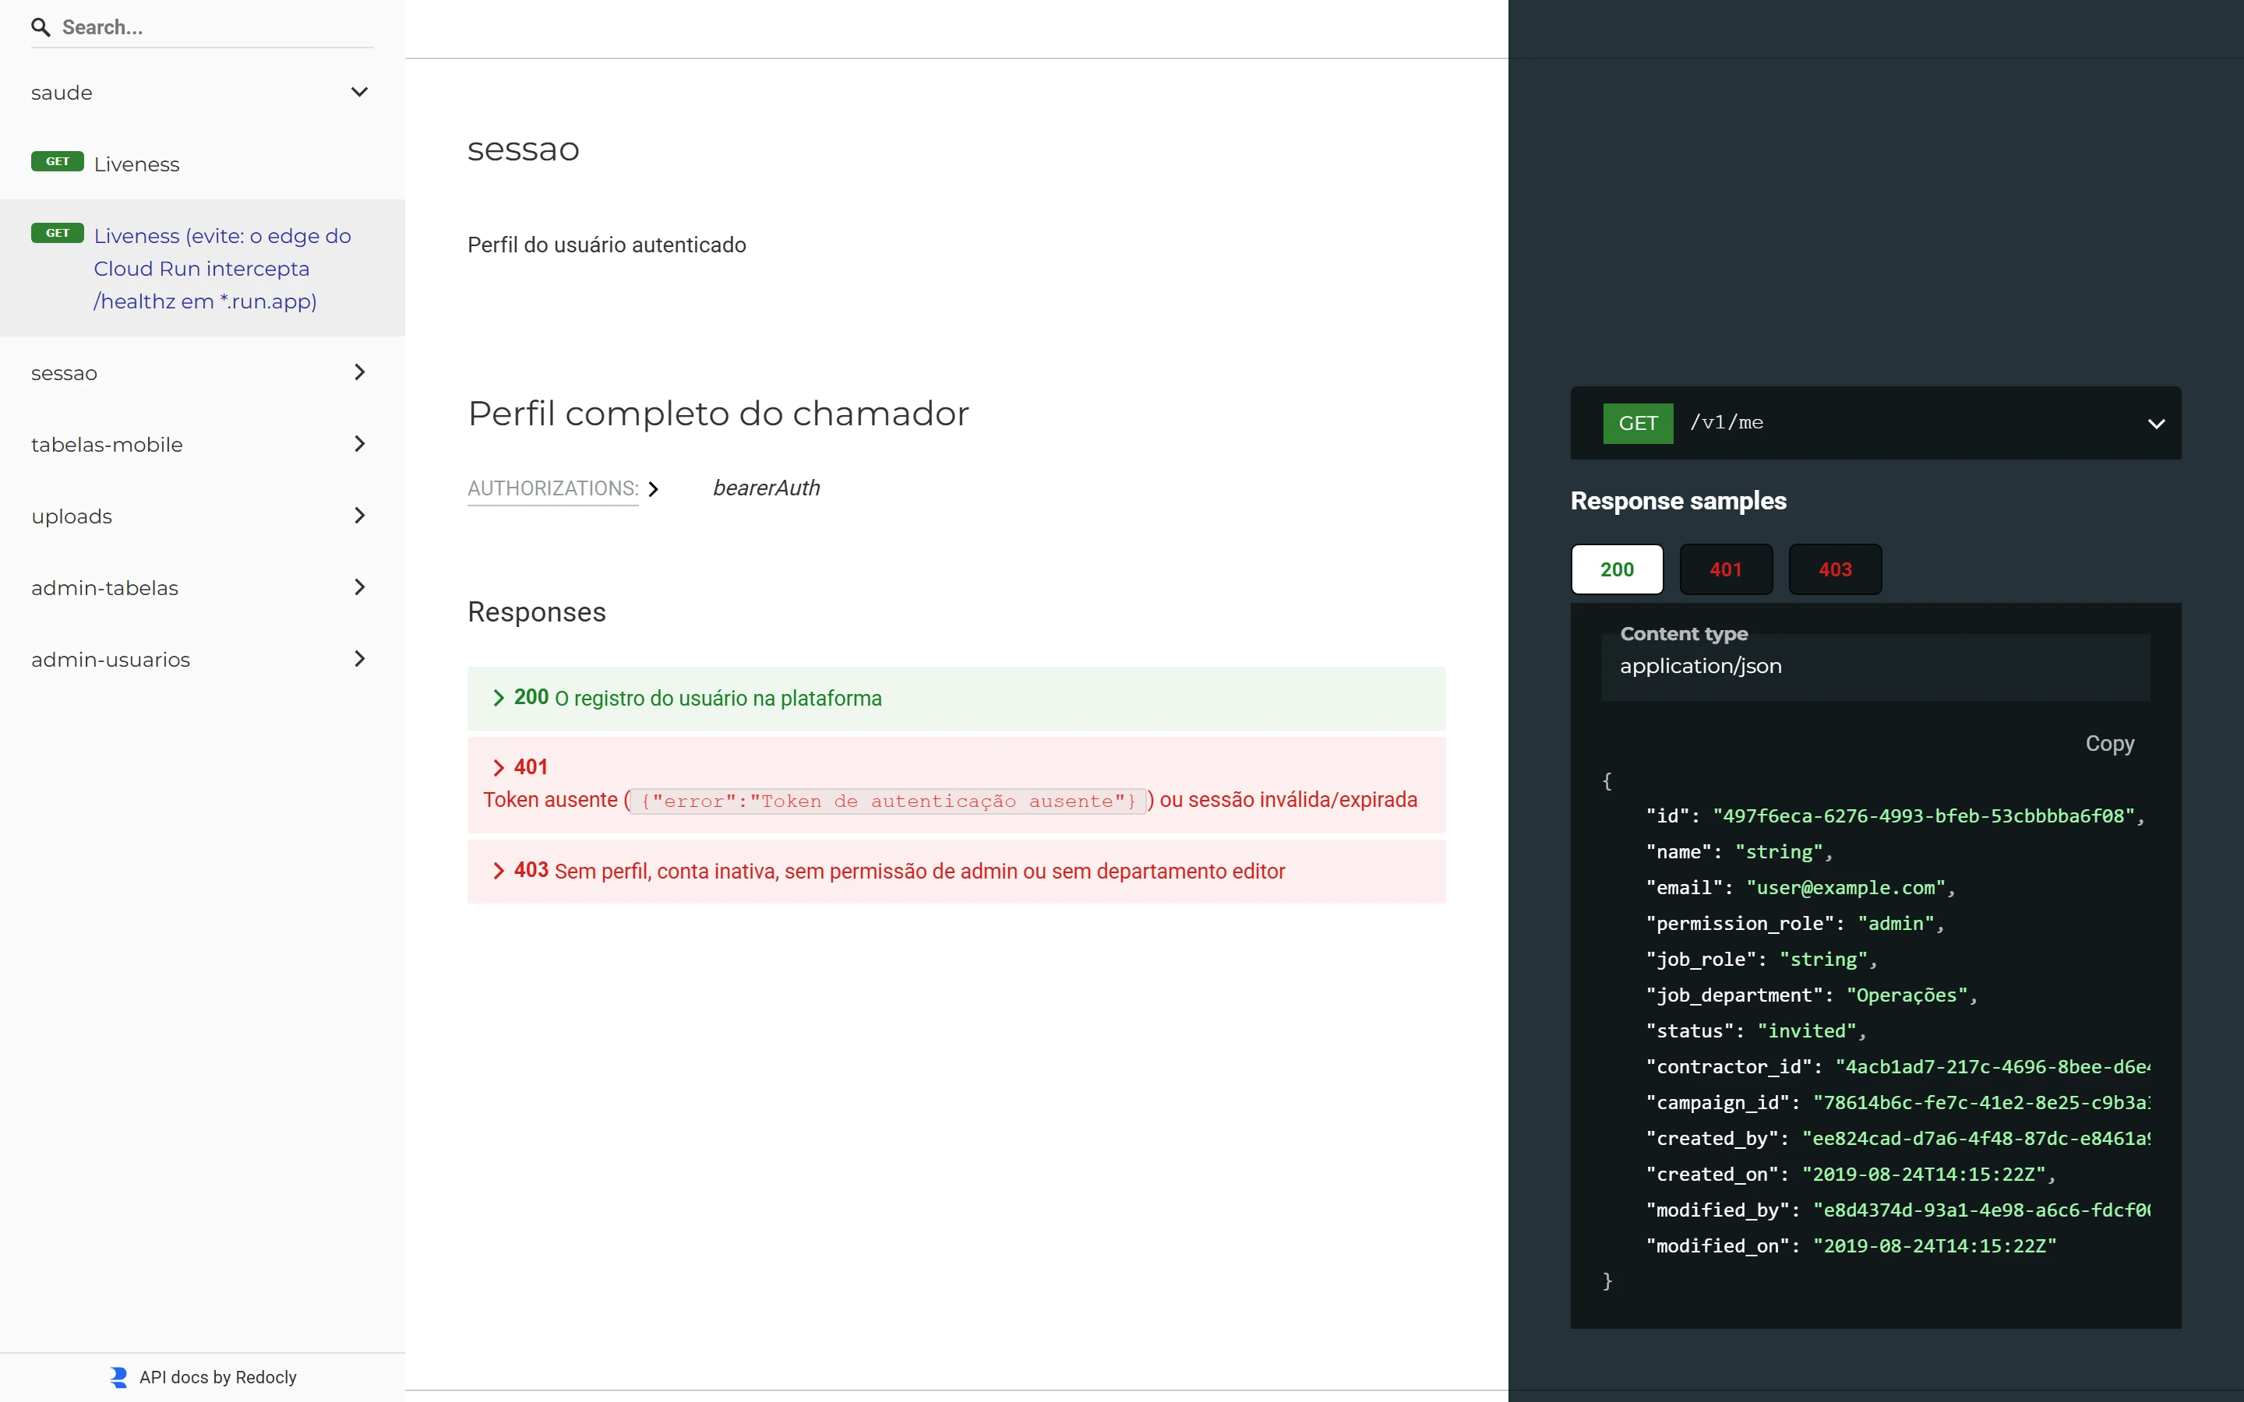The height and width of the screenshot is (1402, 2244).
Task: Focus the Search input field
Action: (x=217, y=28)
